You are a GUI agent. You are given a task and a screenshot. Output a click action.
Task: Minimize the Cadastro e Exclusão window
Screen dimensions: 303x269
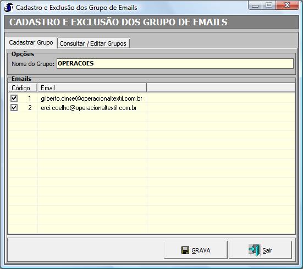pos(255,6)
